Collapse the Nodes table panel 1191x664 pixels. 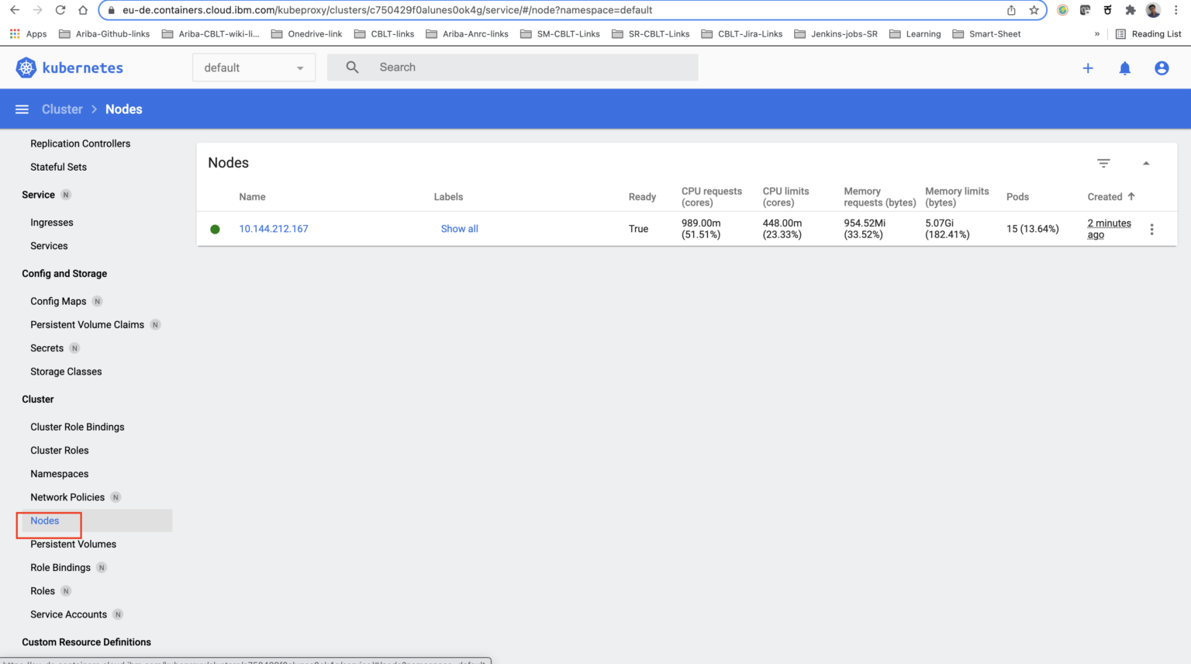click(x=1146, y=163)
